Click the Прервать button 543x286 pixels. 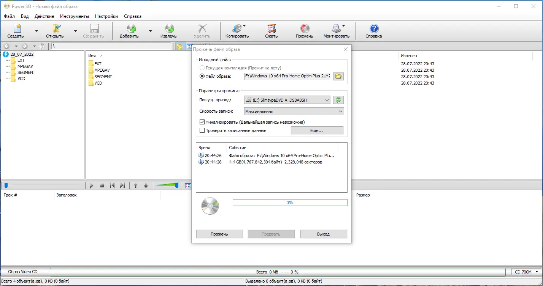[271, 234]
